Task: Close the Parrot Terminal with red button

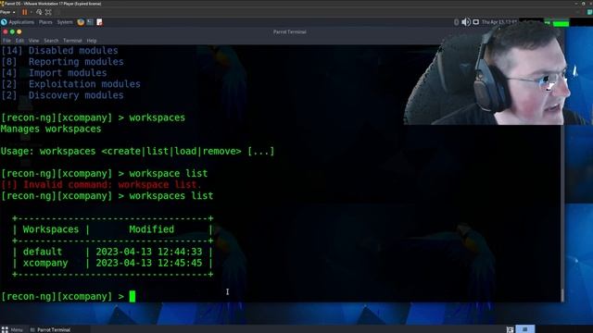Action: coord(6,32)
